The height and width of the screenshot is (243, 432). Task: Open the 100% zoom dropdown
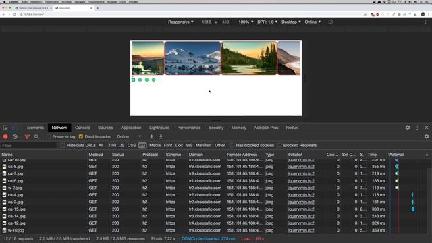click(x=246, y=22)
